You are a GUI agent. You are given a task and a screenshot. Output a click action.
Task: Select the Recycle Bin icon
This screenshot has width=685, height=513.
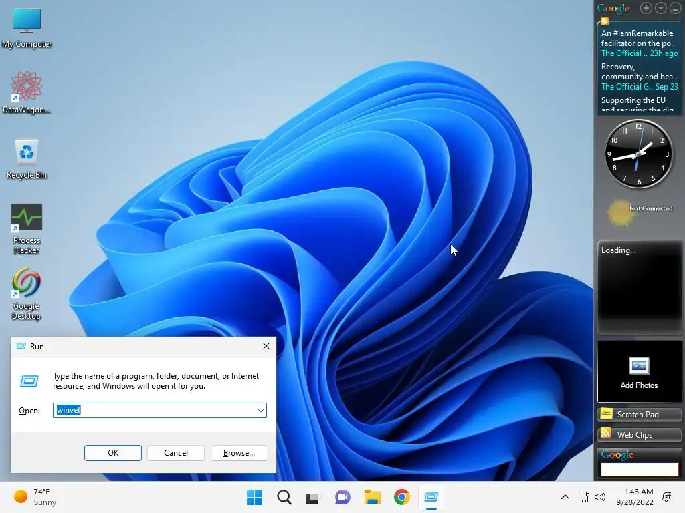[x=27, y=159]
